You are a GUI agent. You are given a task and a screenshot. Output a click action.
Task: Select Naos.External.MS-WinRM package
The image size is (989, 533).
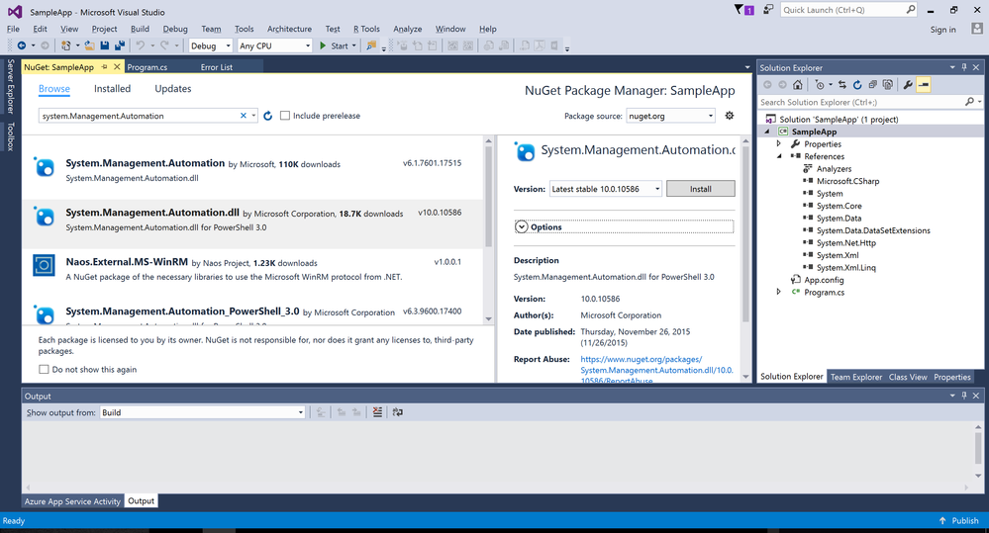(253, 269)
